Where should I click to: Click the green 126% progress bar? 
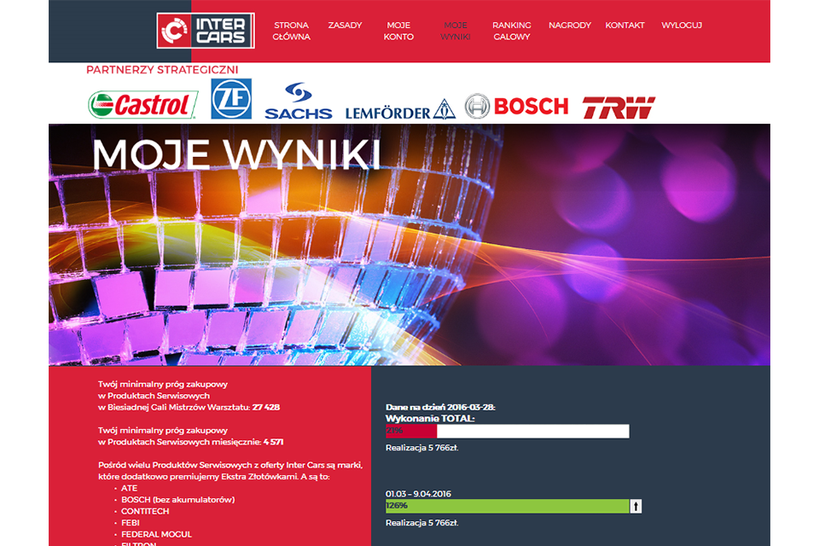pos(507,506)
